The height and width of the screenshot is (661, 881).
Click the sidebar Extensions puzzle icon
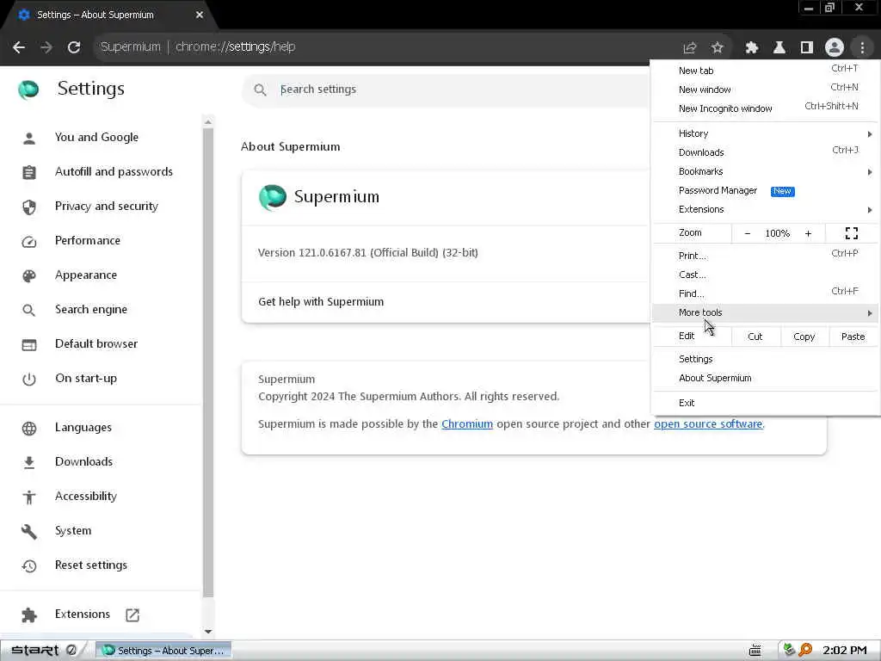point(29,615)
